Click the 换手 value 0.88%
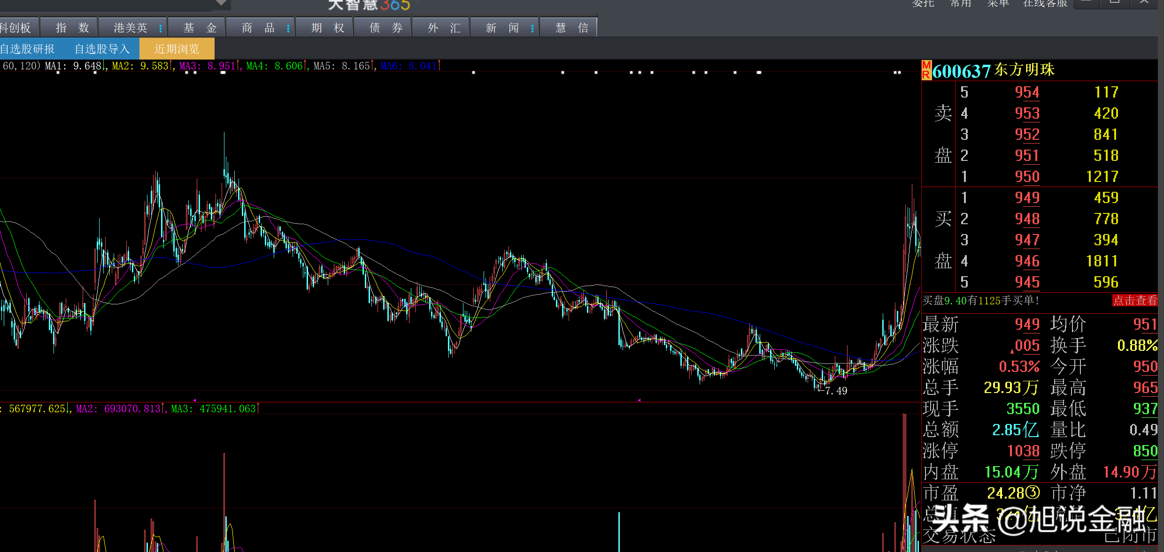1164x552 pixels. tap(1137, 345)
